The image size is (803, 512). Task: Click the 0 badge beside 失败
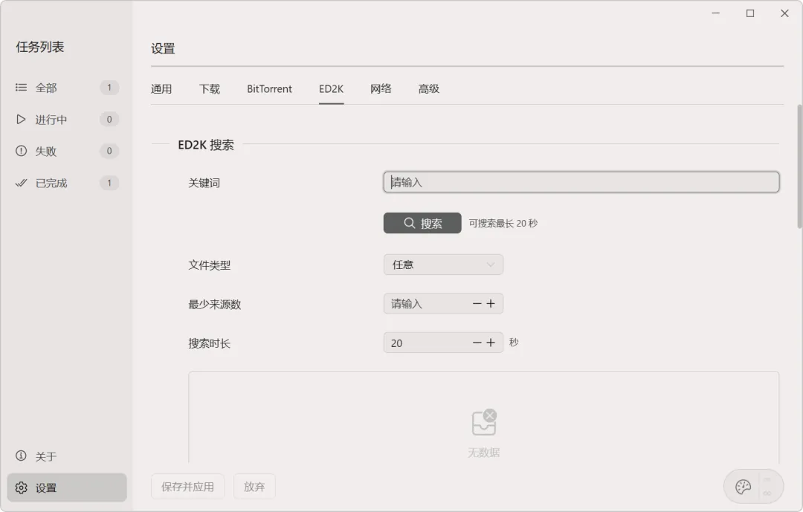click(x=109, y=151)
